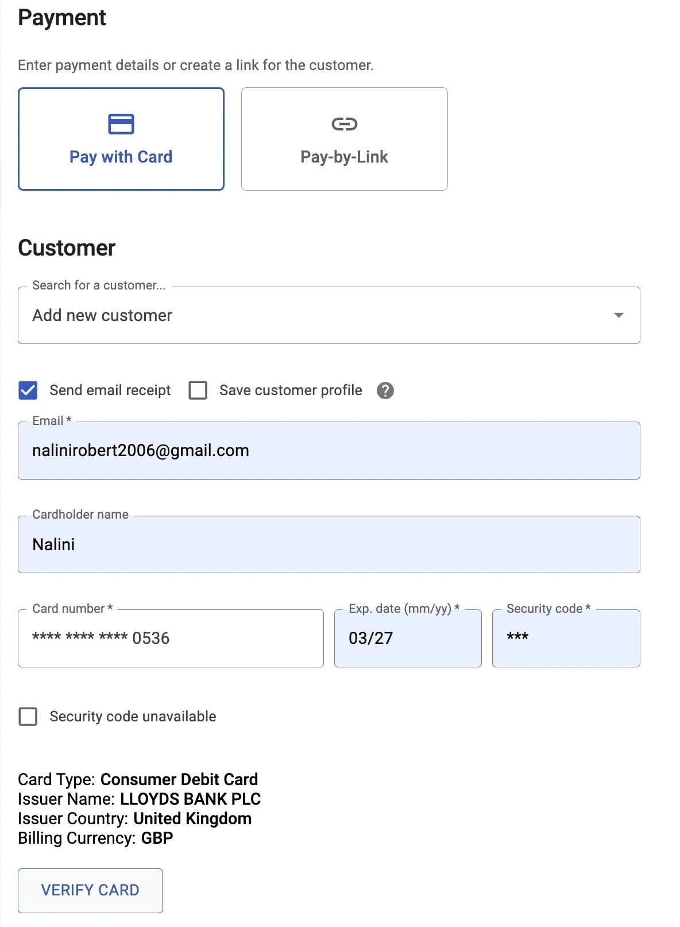Click the credit card icon

121,124
